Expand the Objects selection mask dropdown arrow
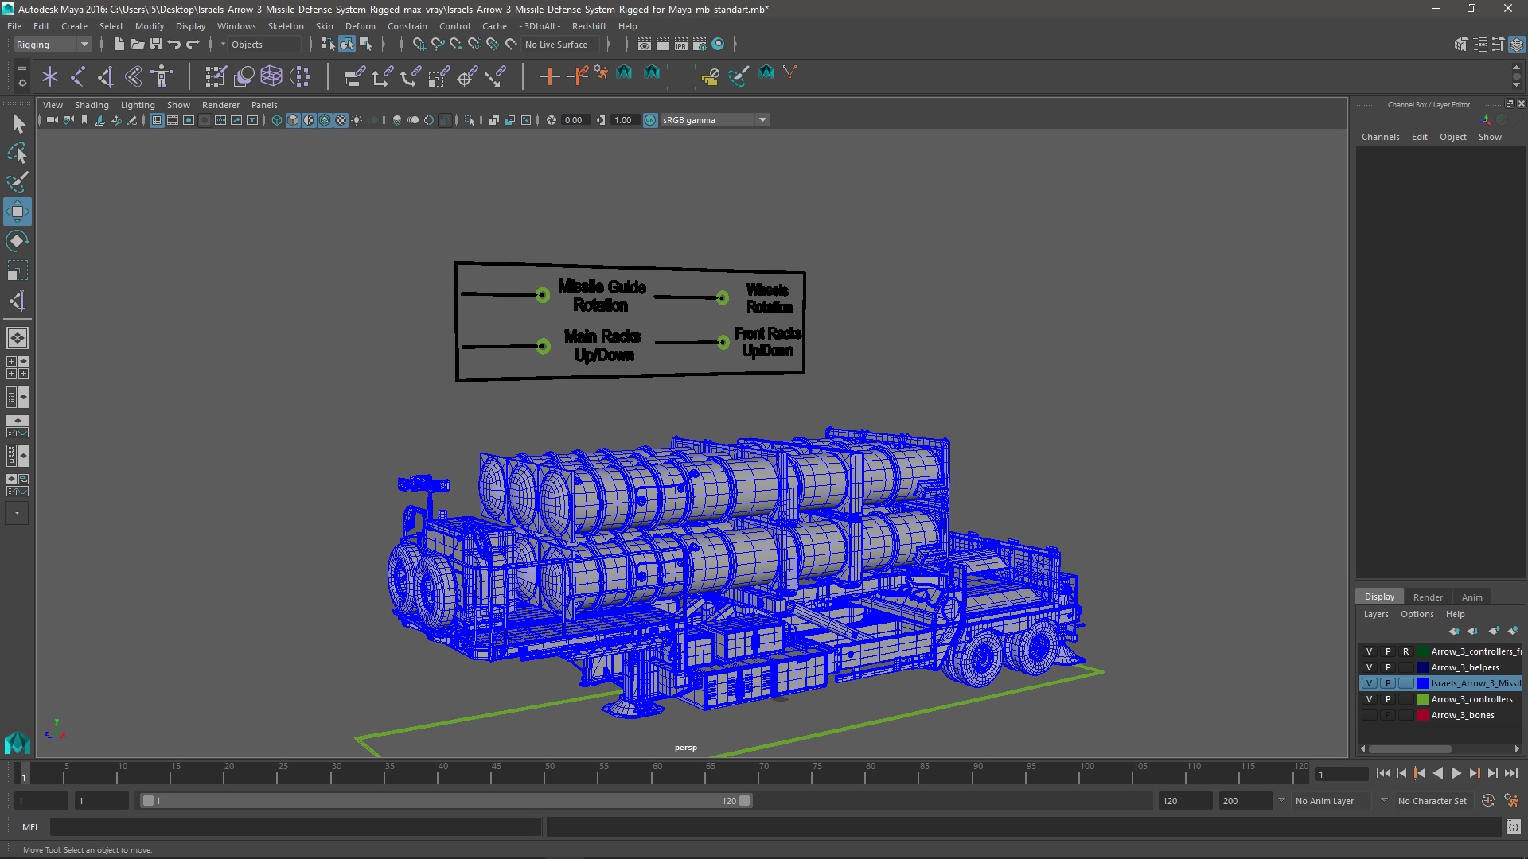 tap(223, 45)
